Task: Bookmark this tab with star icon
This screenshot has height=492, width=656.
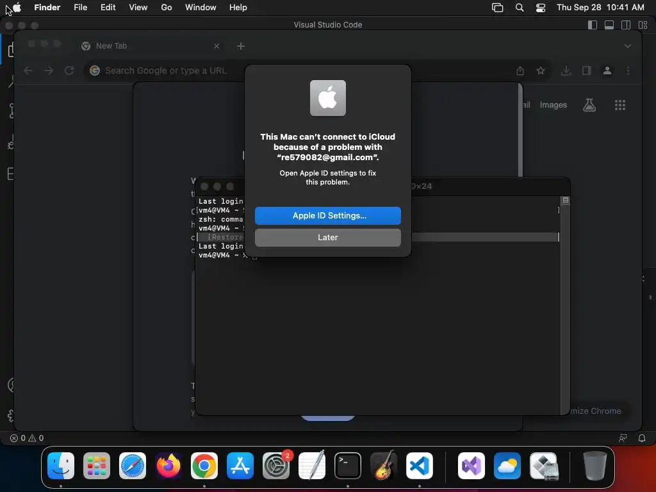Action: [x=541, y=70]
